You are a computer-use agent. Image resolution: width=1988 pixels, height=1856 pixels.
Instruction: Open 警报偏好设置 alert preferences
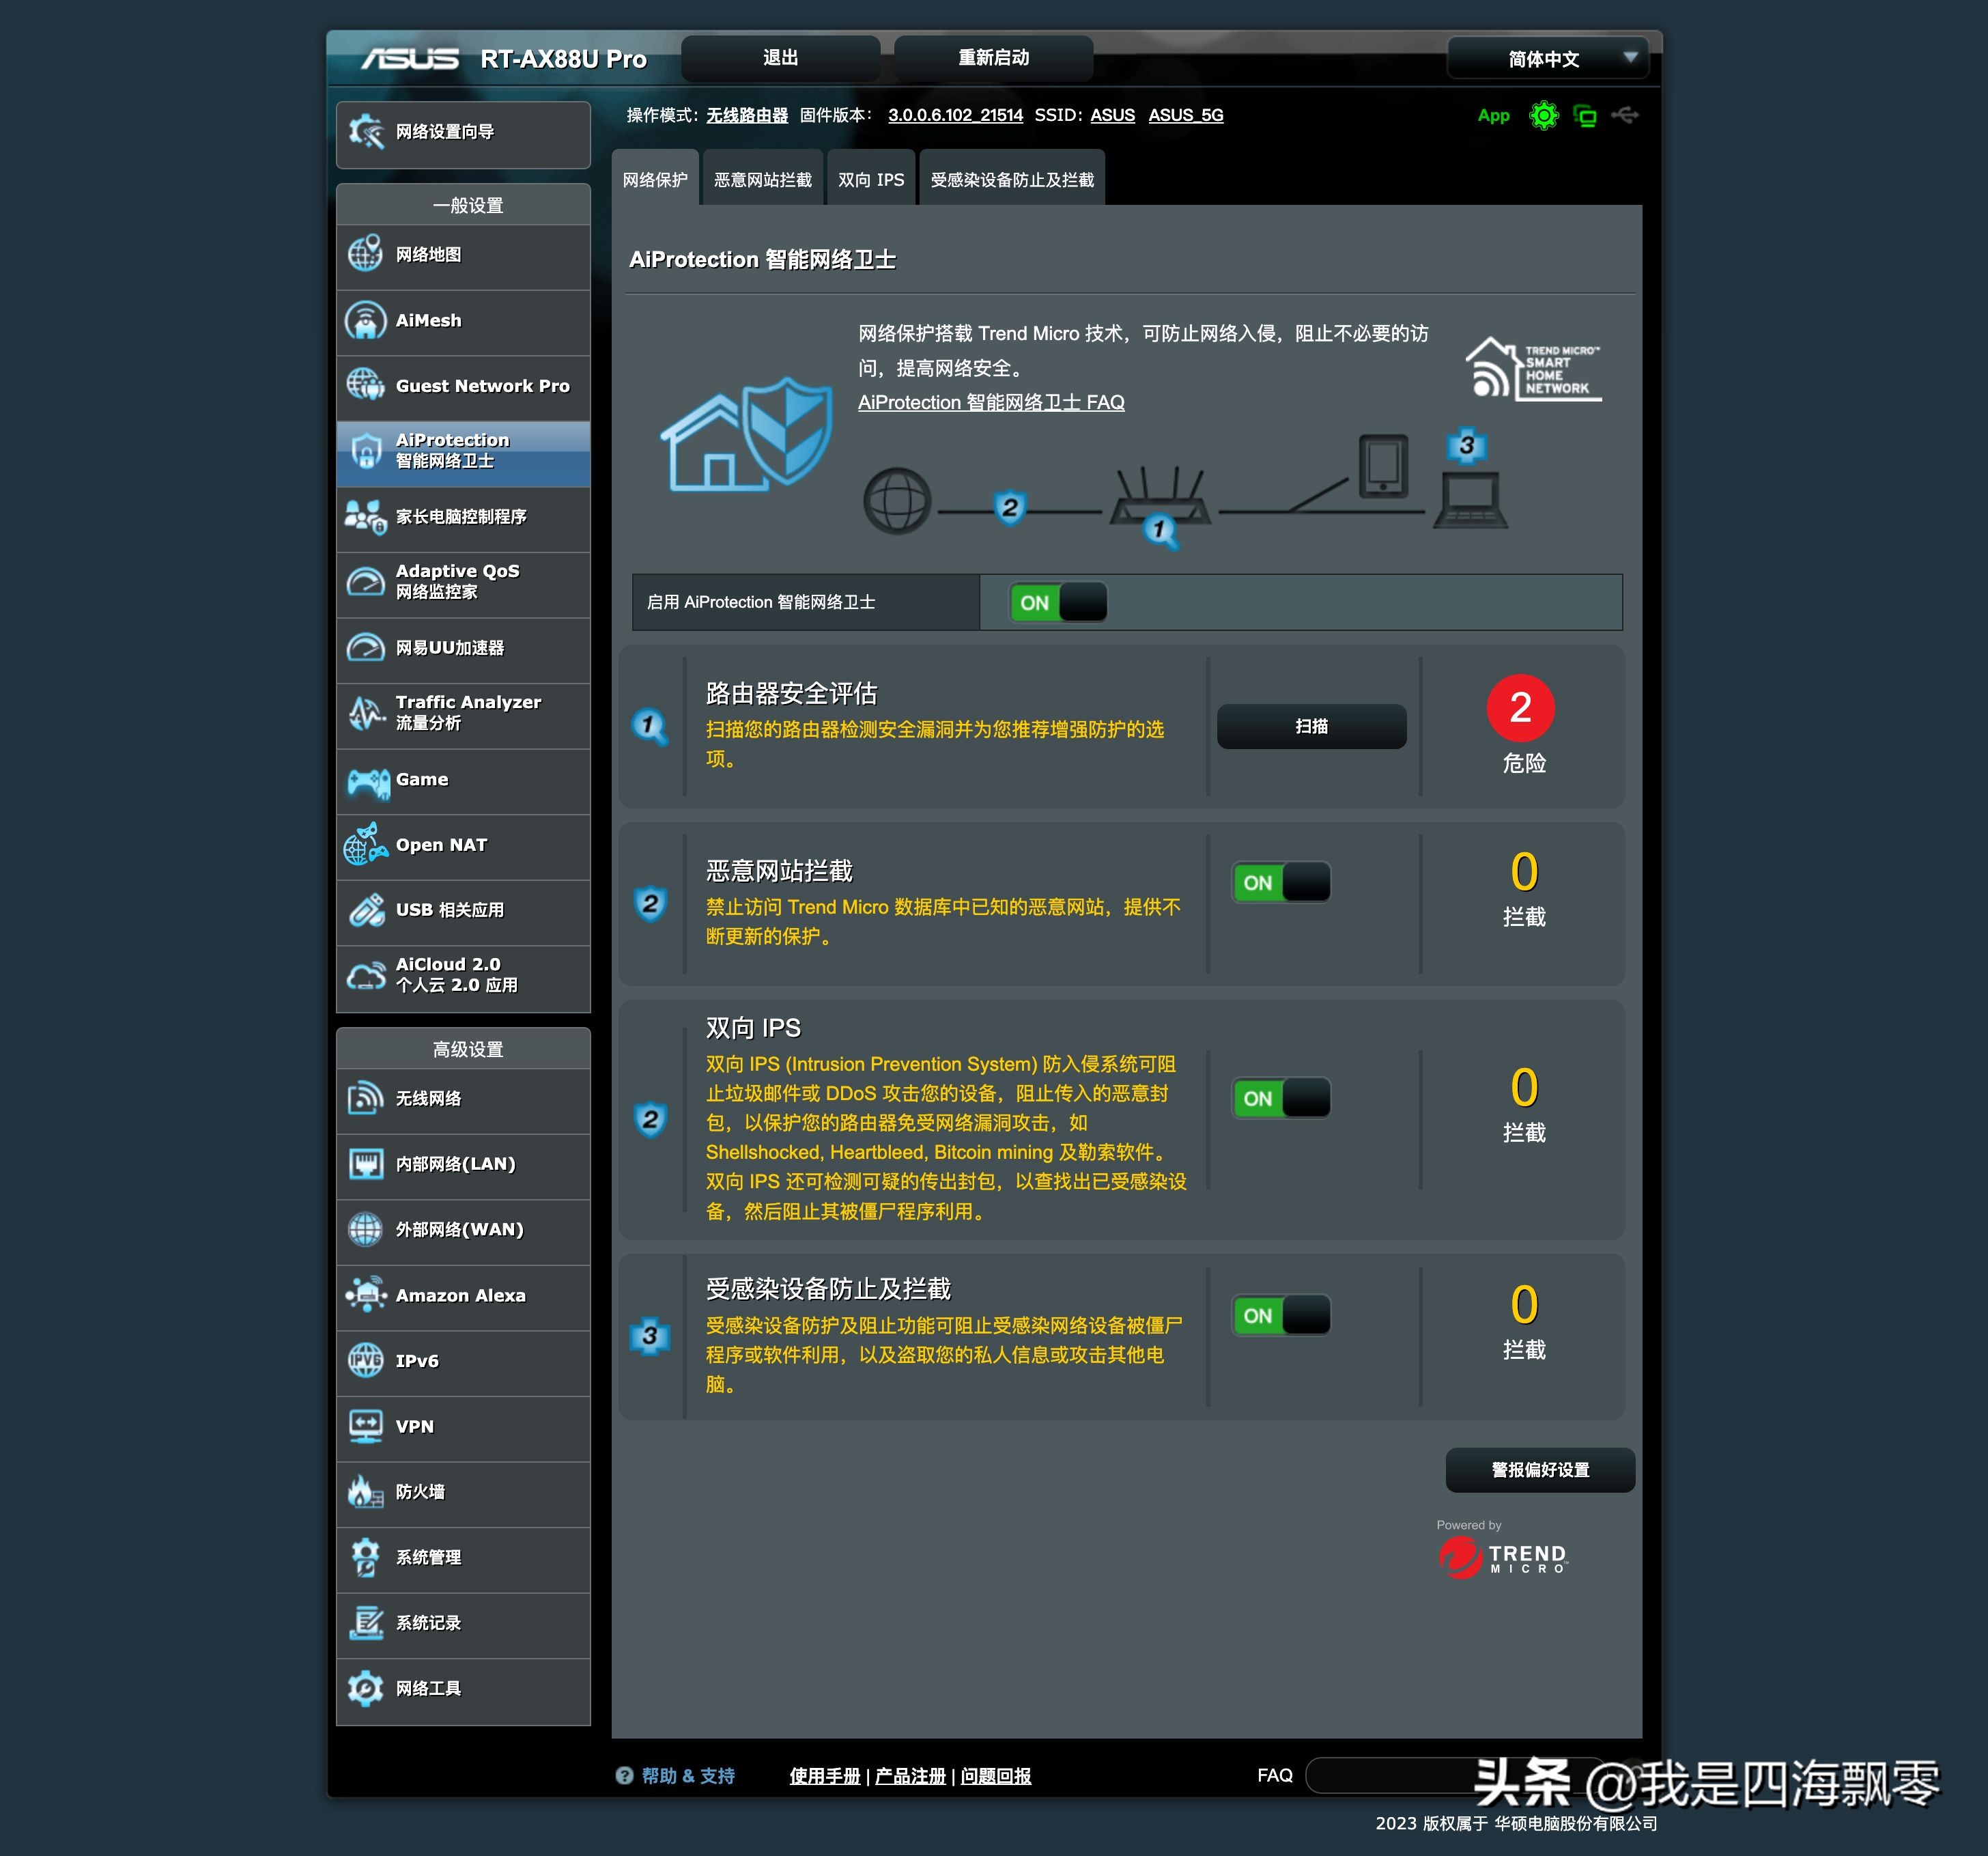[1540, 1469]
